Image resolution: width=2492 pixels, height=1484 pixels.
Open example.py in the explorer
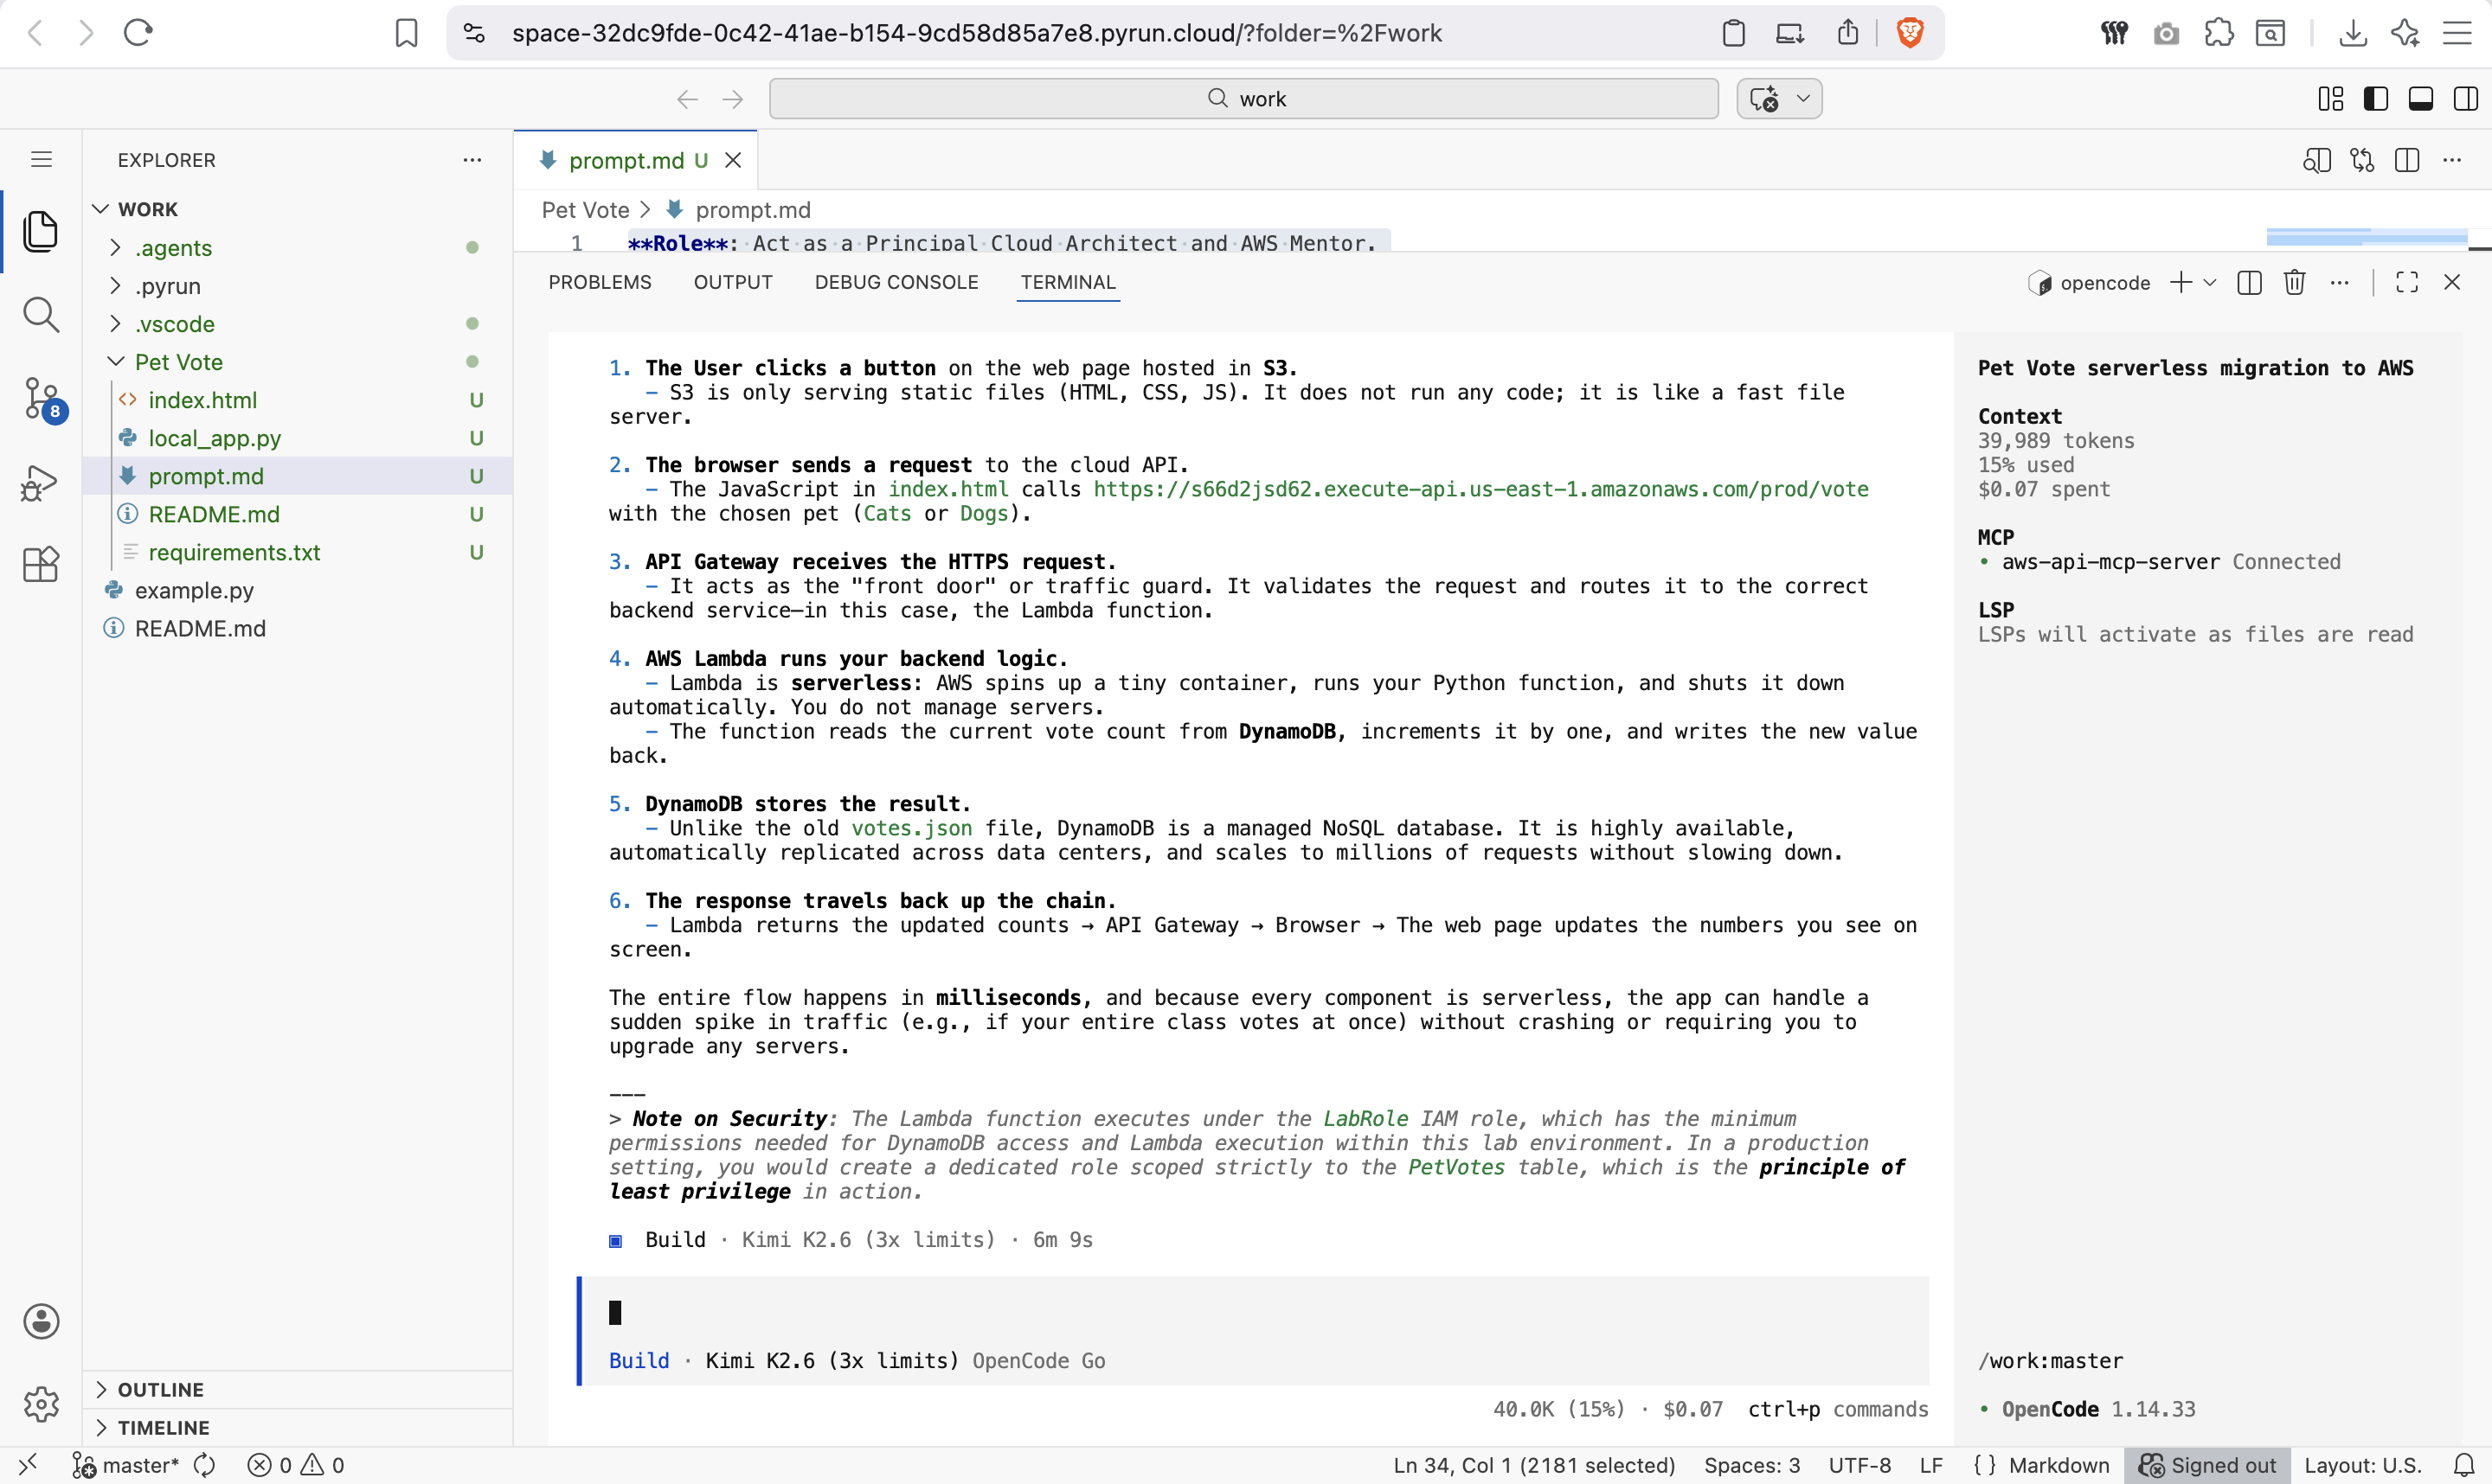[x=299, y=590]
